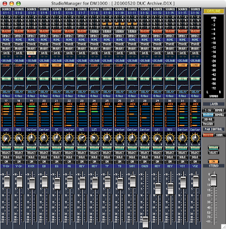Click the green AUX 1 send bar on channel 17
Viewport: 226px width, 229px height.
coord(7,106)
